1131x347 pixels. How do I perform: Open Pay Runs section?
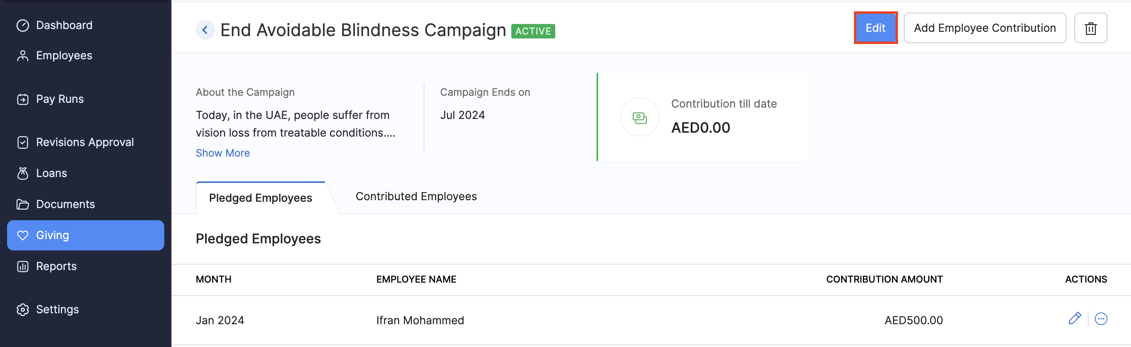tap(60, 99)
